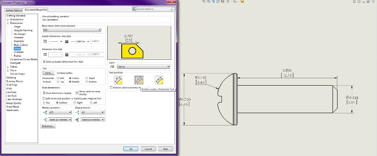Check Remove dimension lines checkbox
This screenshot has width=377, height=156.
(x=111, y=88)
